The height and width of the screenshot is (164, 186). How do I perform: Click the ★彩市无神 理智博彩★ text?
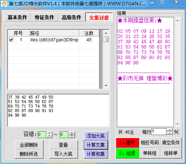click(145, 78)
